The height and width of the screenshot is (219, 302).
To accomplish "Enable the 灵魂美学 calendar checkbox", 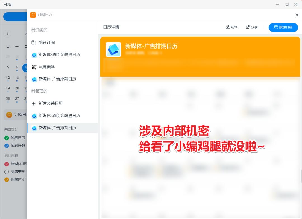I will (7, 172).
